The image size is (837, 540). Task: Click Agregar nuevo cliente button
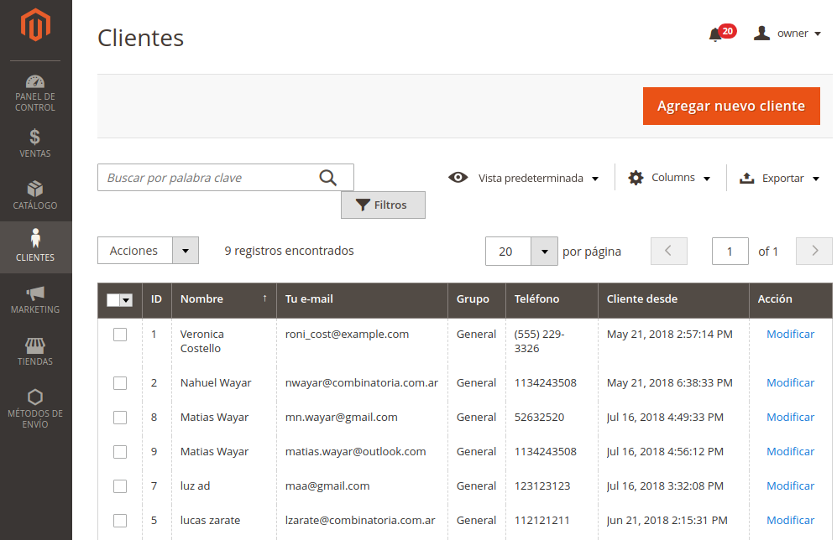731,106
